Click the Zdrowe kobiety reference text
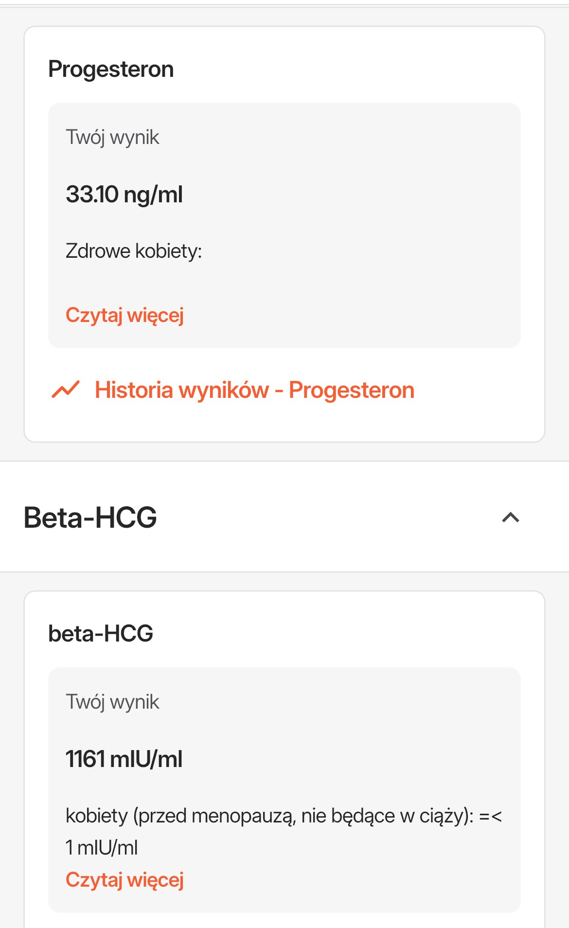 [134, 251]
